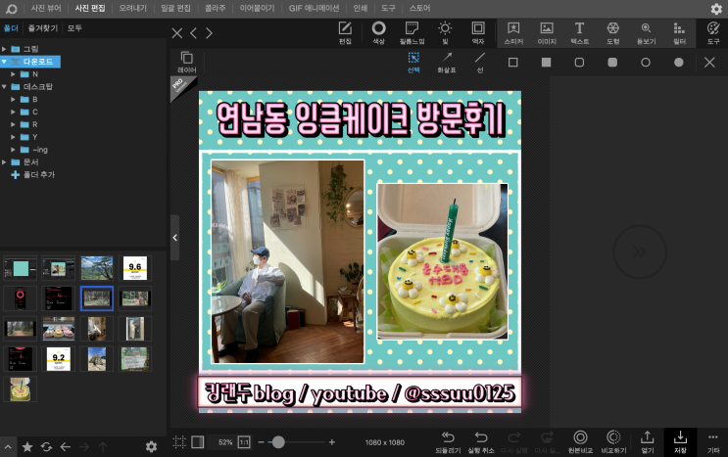
Task: Select the outlined rounded rectangle shape
Action: 579,62
